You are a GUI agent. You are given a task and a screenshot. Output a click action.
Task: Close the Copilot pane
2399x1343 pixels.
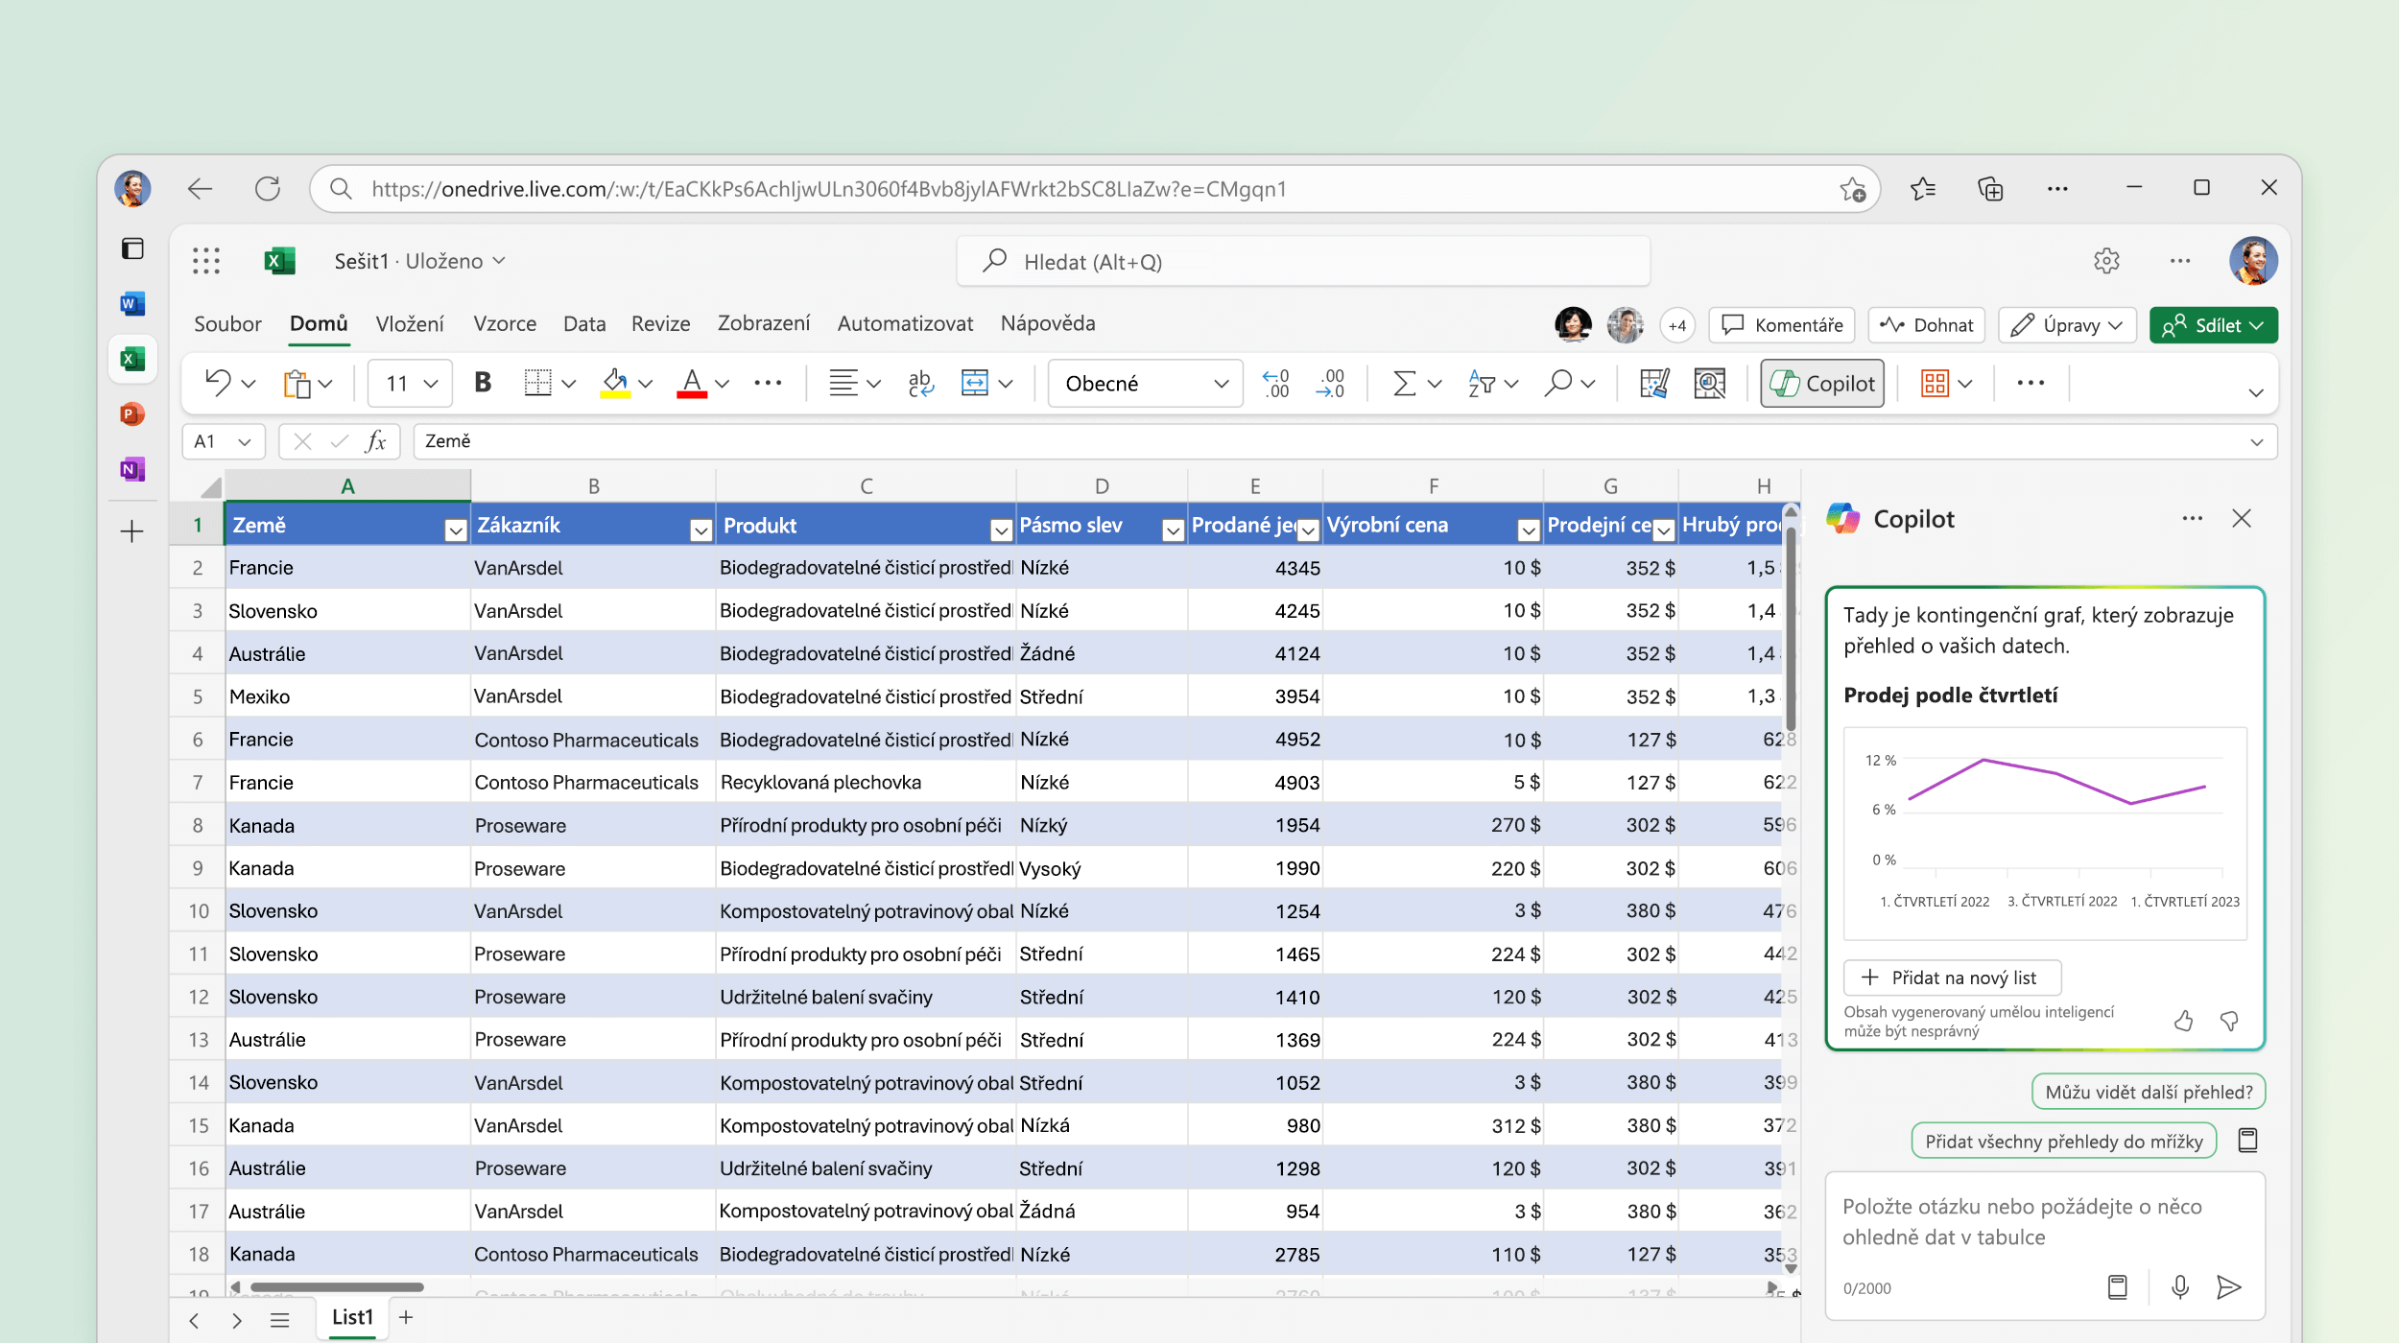tap(2242, 519)
